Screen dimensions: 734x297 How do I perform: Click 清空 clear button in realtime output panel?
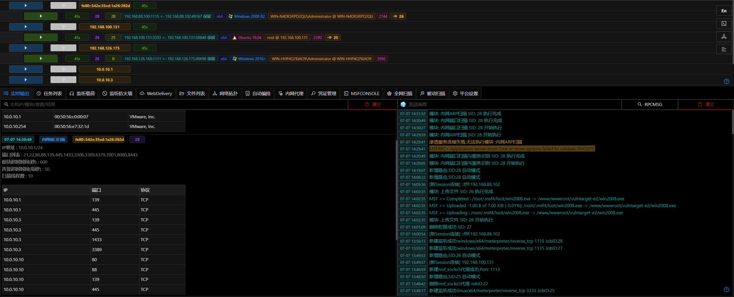(373, 105)
